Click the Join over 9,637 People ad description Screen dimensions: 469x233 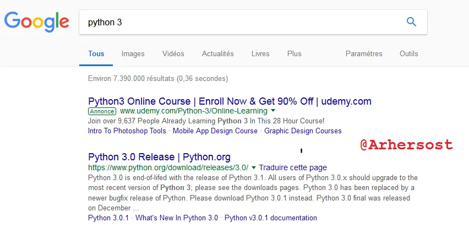(x=206, y=121)
